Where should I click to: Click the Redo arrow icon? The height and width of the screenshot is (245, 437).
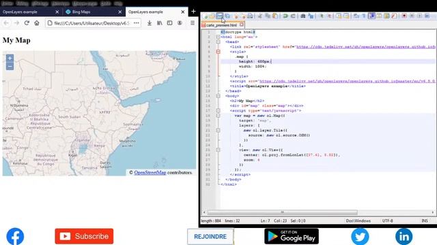click(293, 16)
